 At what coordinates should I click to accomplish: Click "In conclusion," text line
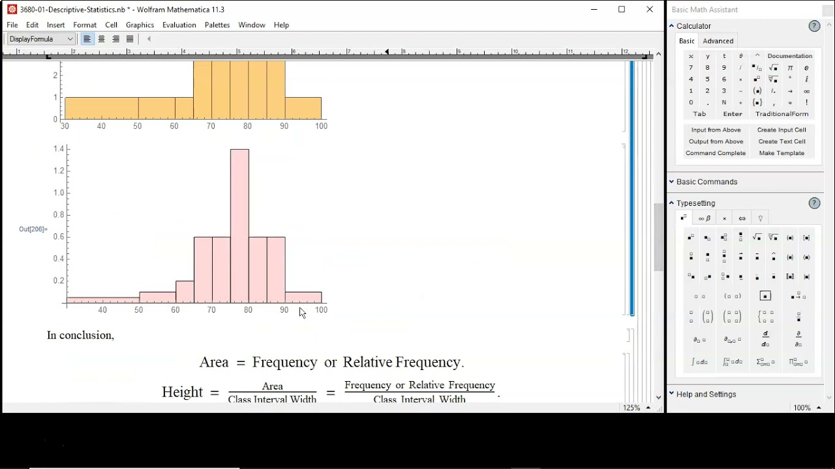[80, 335]
